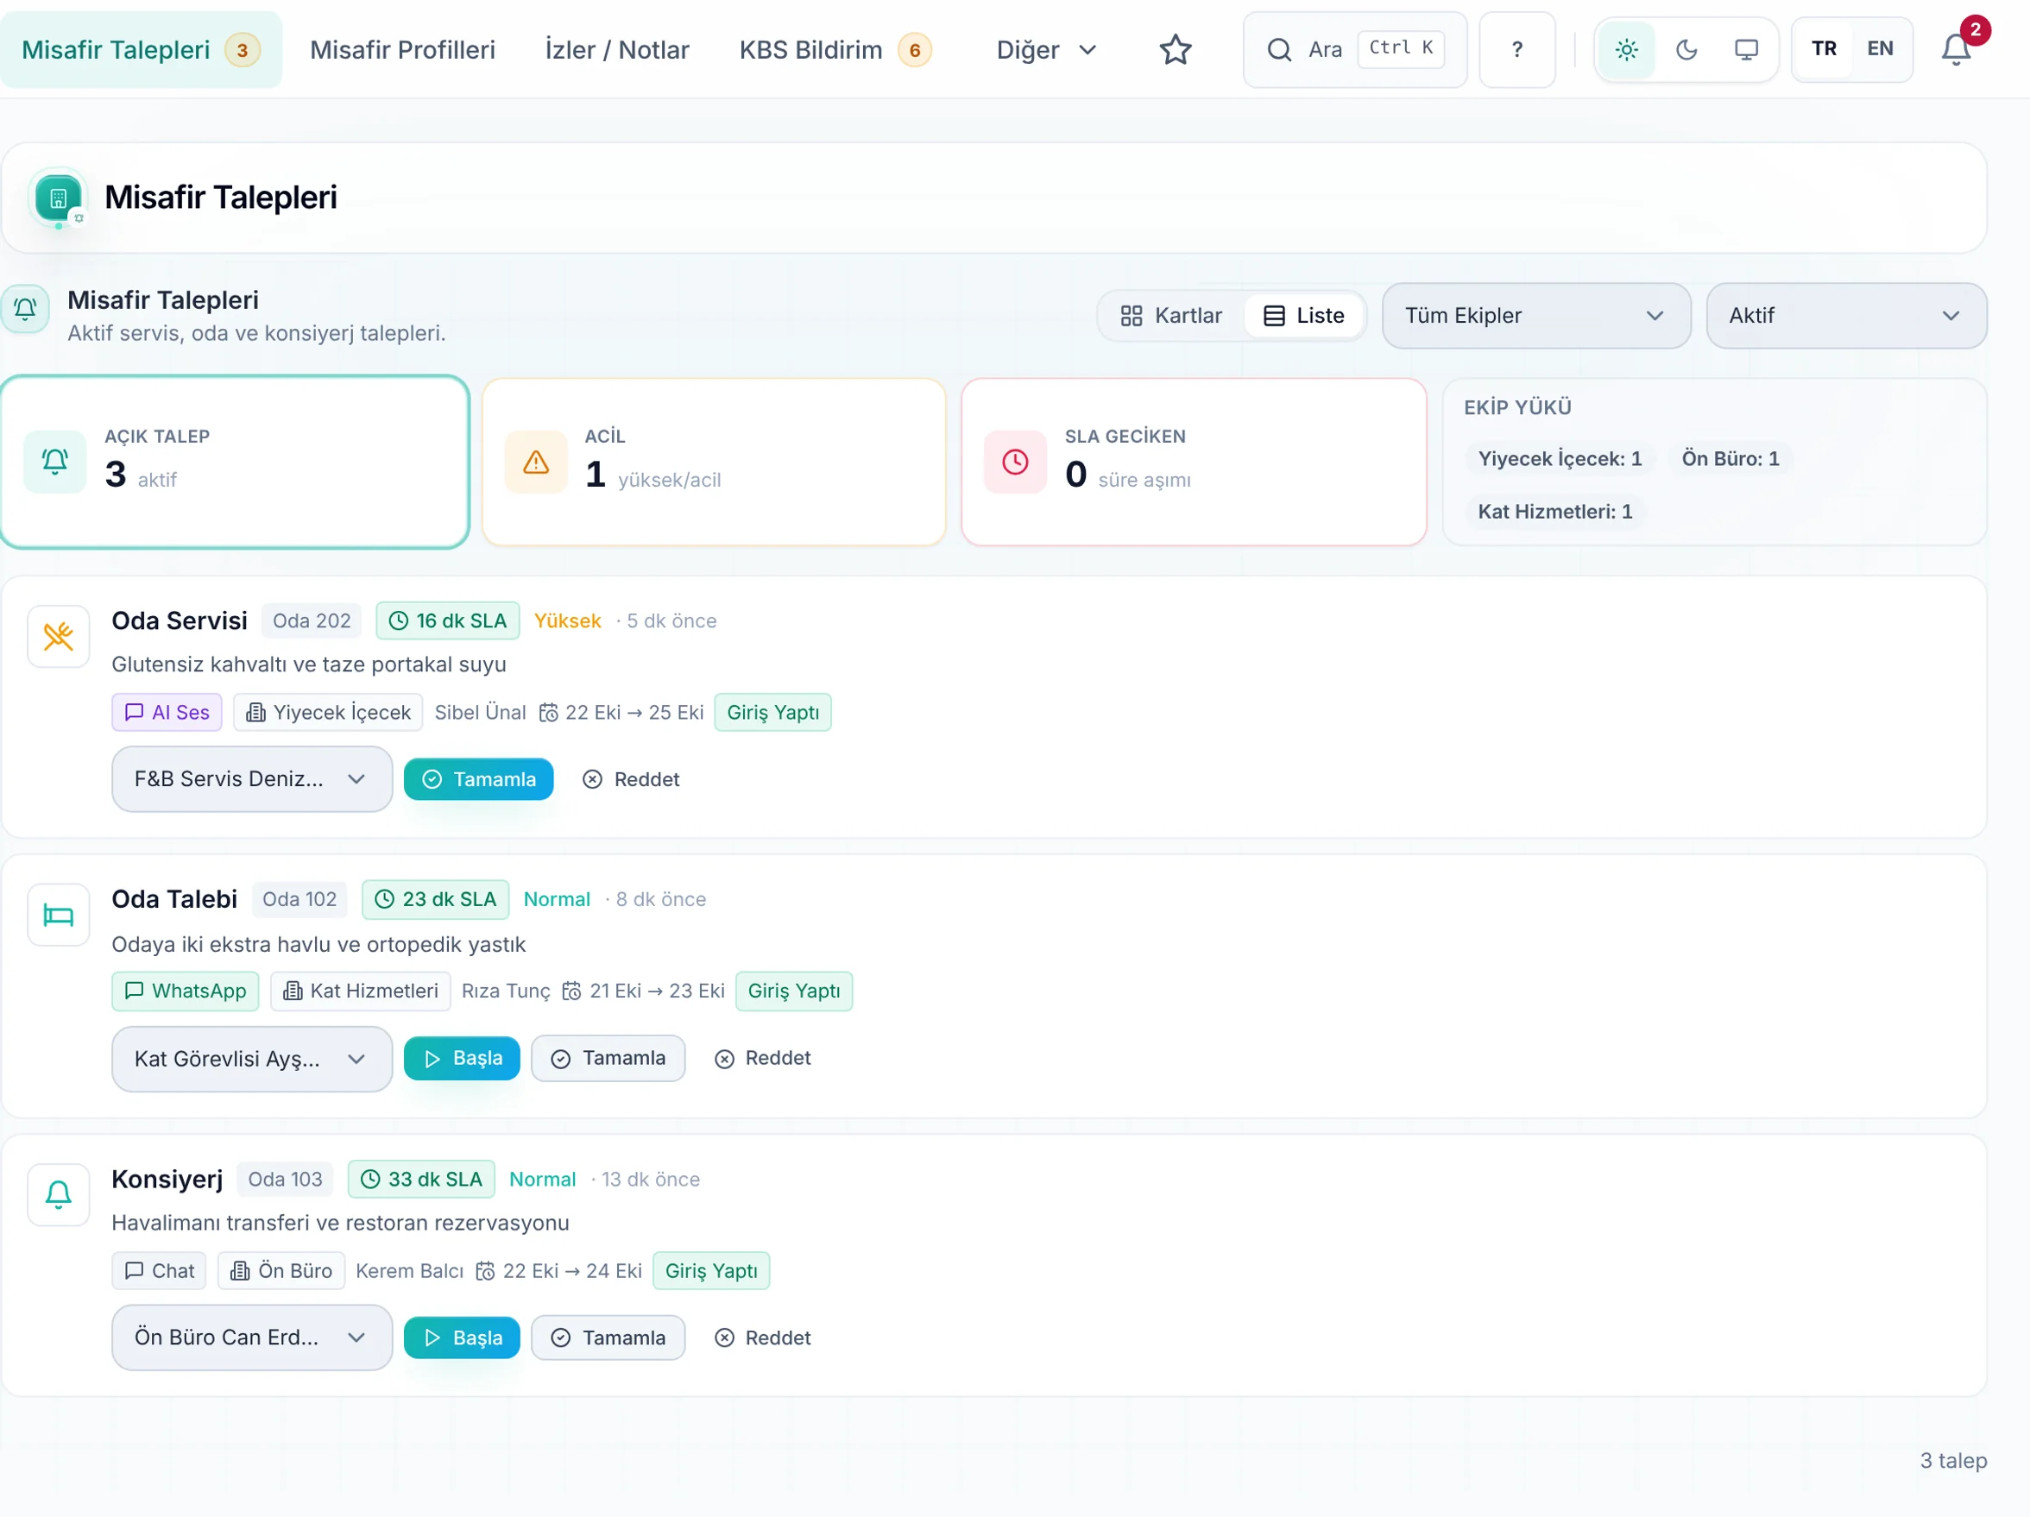Expand the Diğer menu
Screen dimensions: 2030x1517
pos(1047,49)
